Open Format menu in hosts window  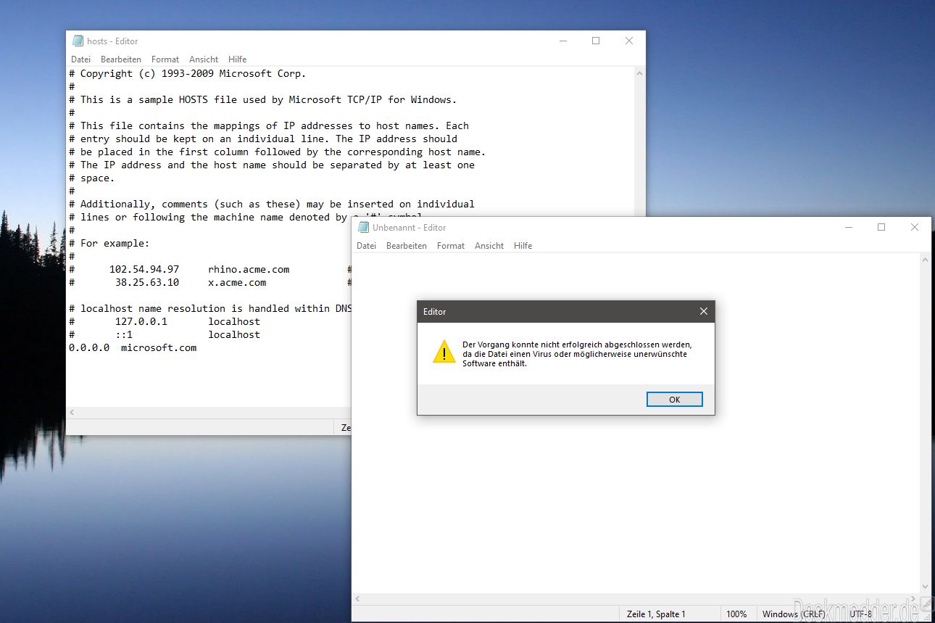point(165,59)
